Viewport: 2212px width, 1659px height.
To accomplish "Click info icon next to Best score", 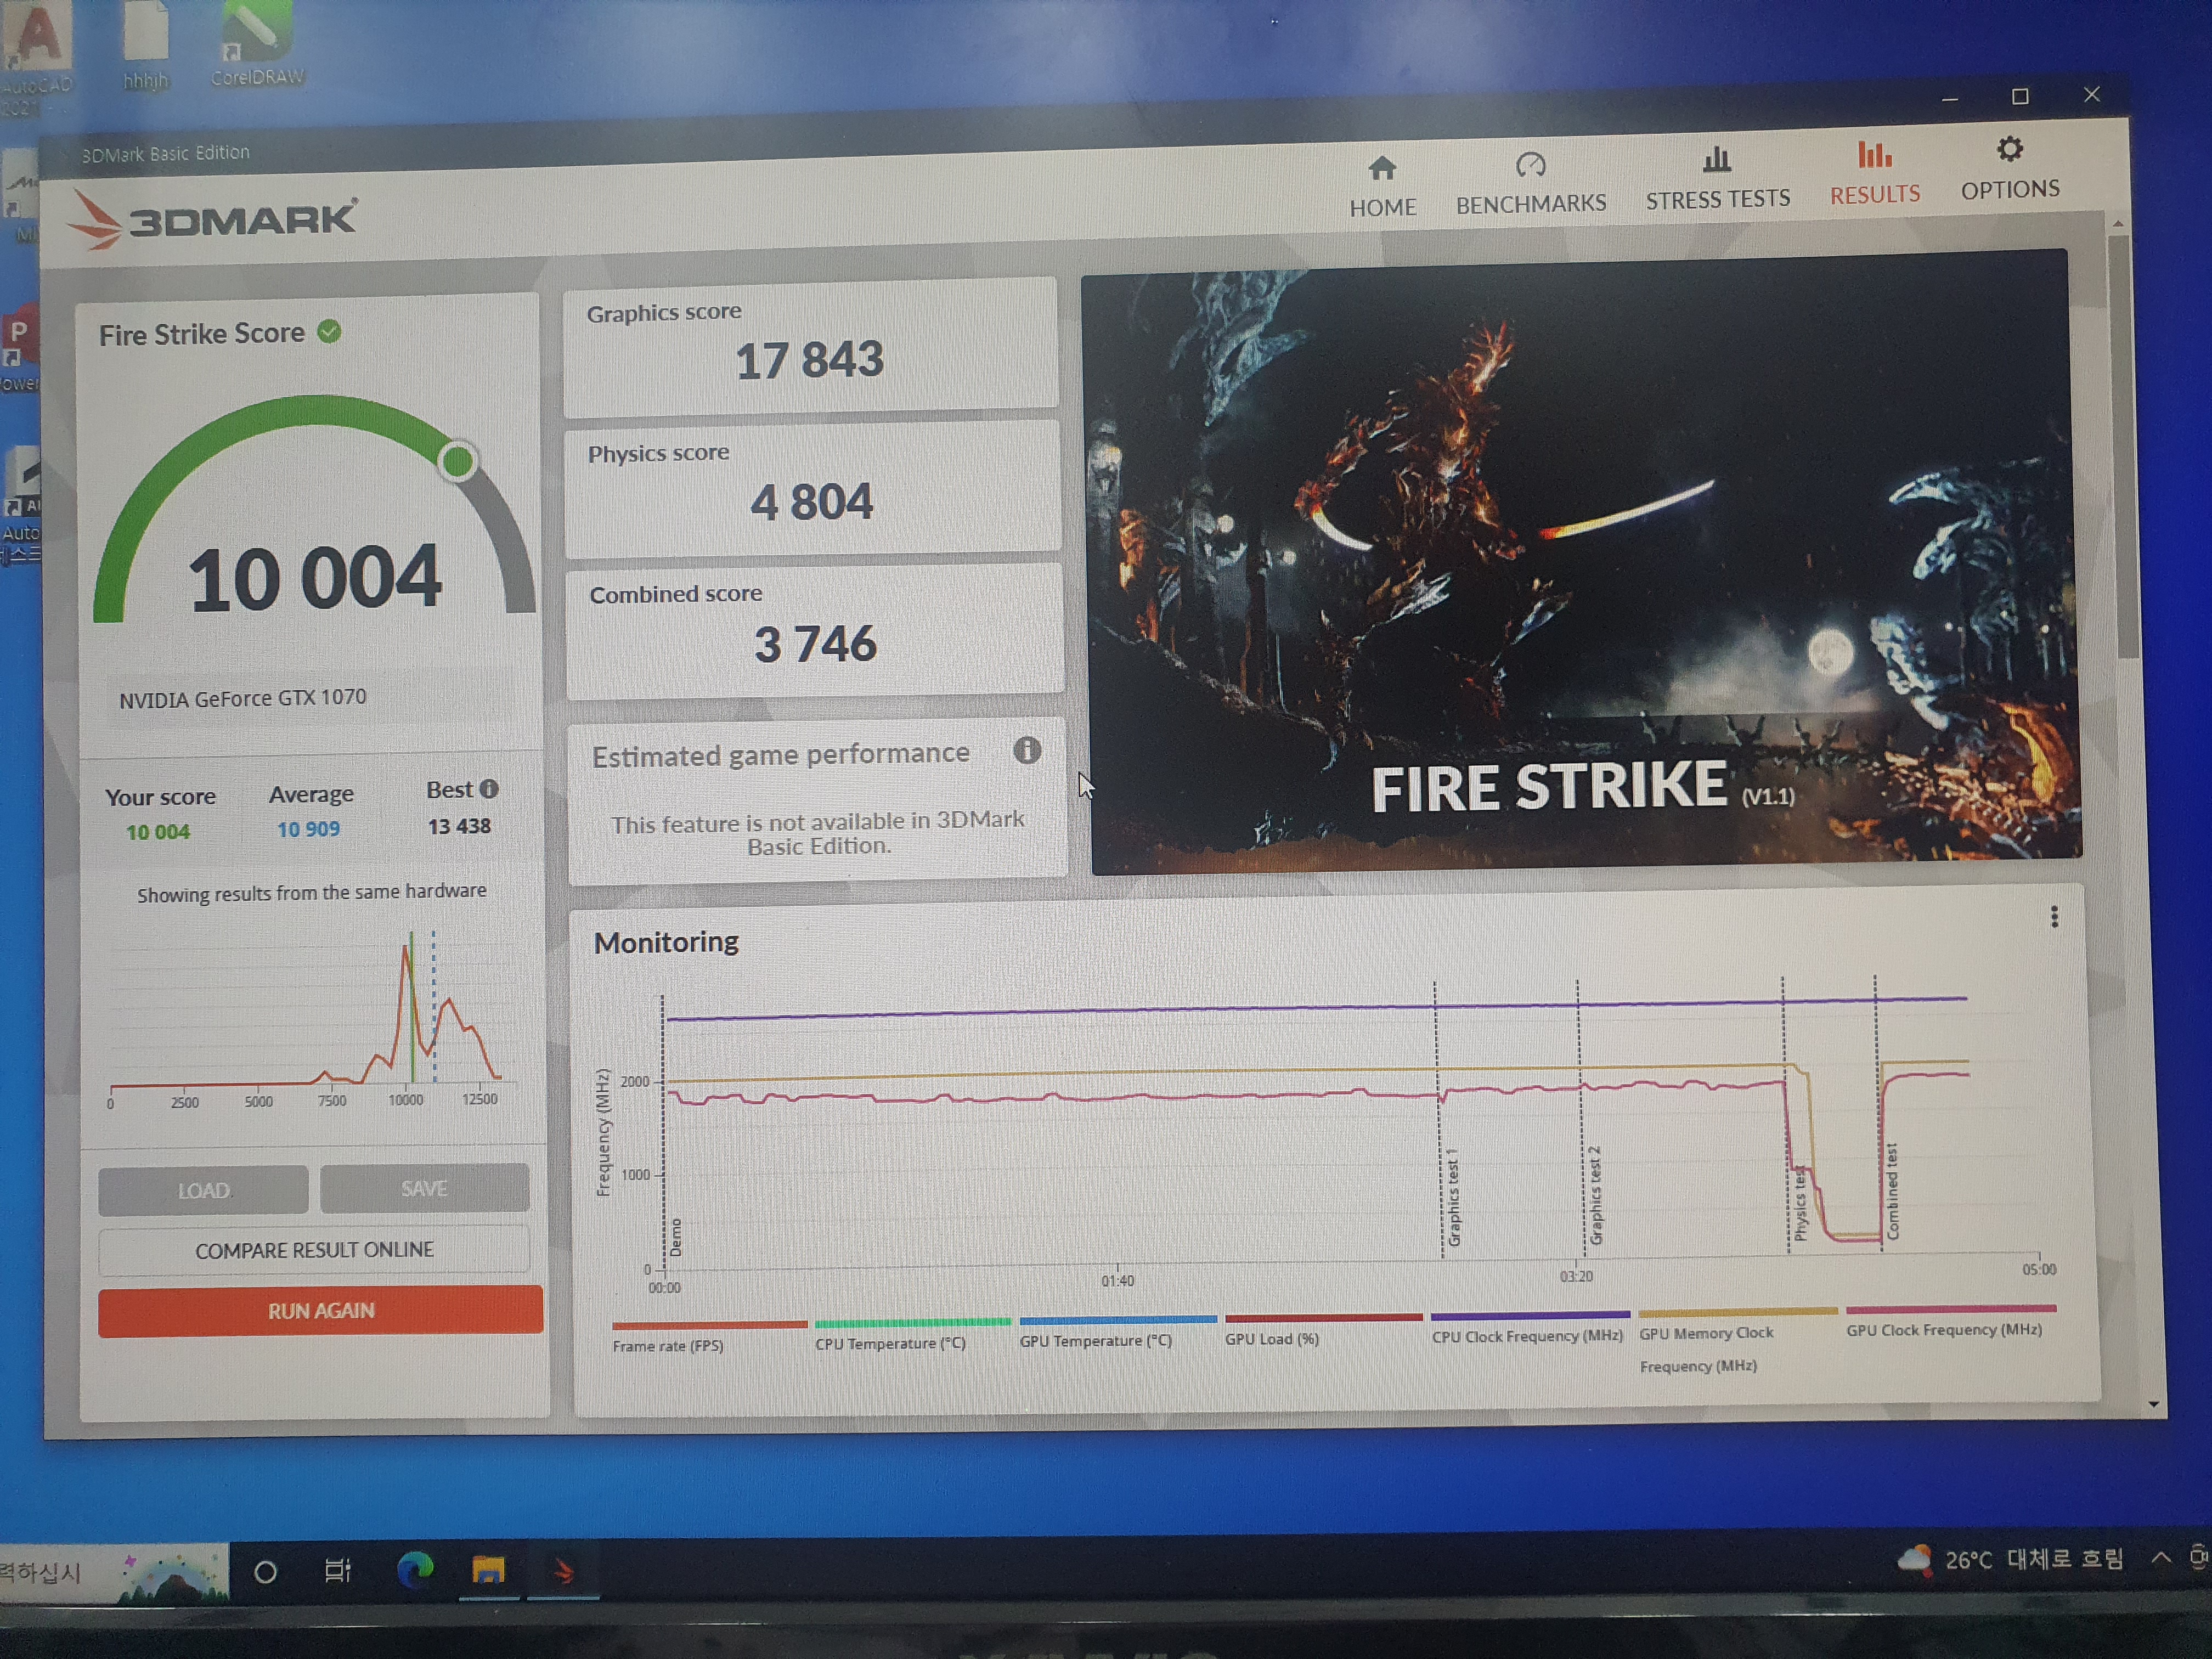I will coord(489,789).
